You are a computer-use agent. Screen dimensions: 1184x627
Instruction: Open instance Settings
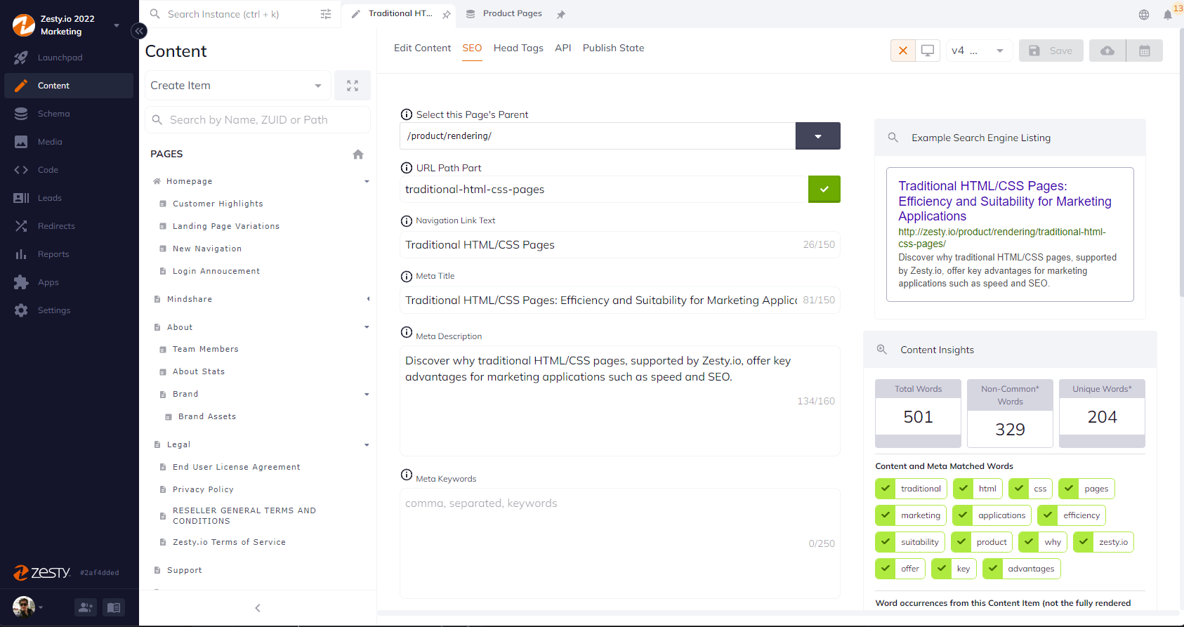pos(68,310)
